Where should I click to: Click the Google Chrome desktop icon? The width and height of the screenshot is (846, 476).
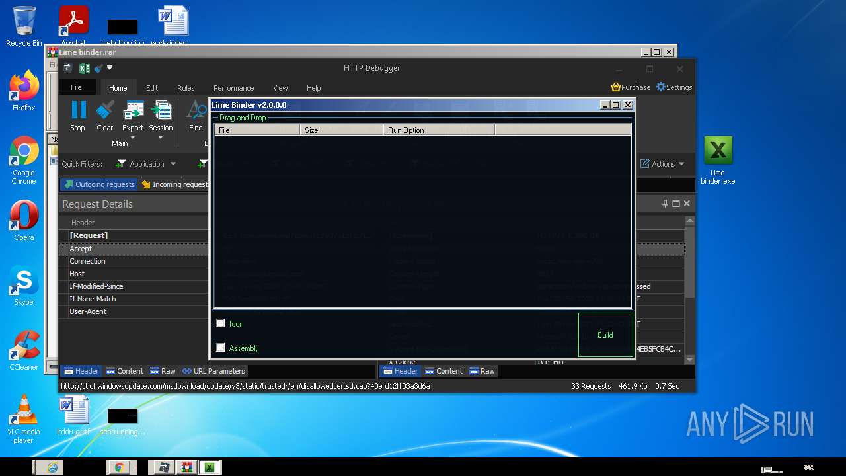[x=24, y=161]
